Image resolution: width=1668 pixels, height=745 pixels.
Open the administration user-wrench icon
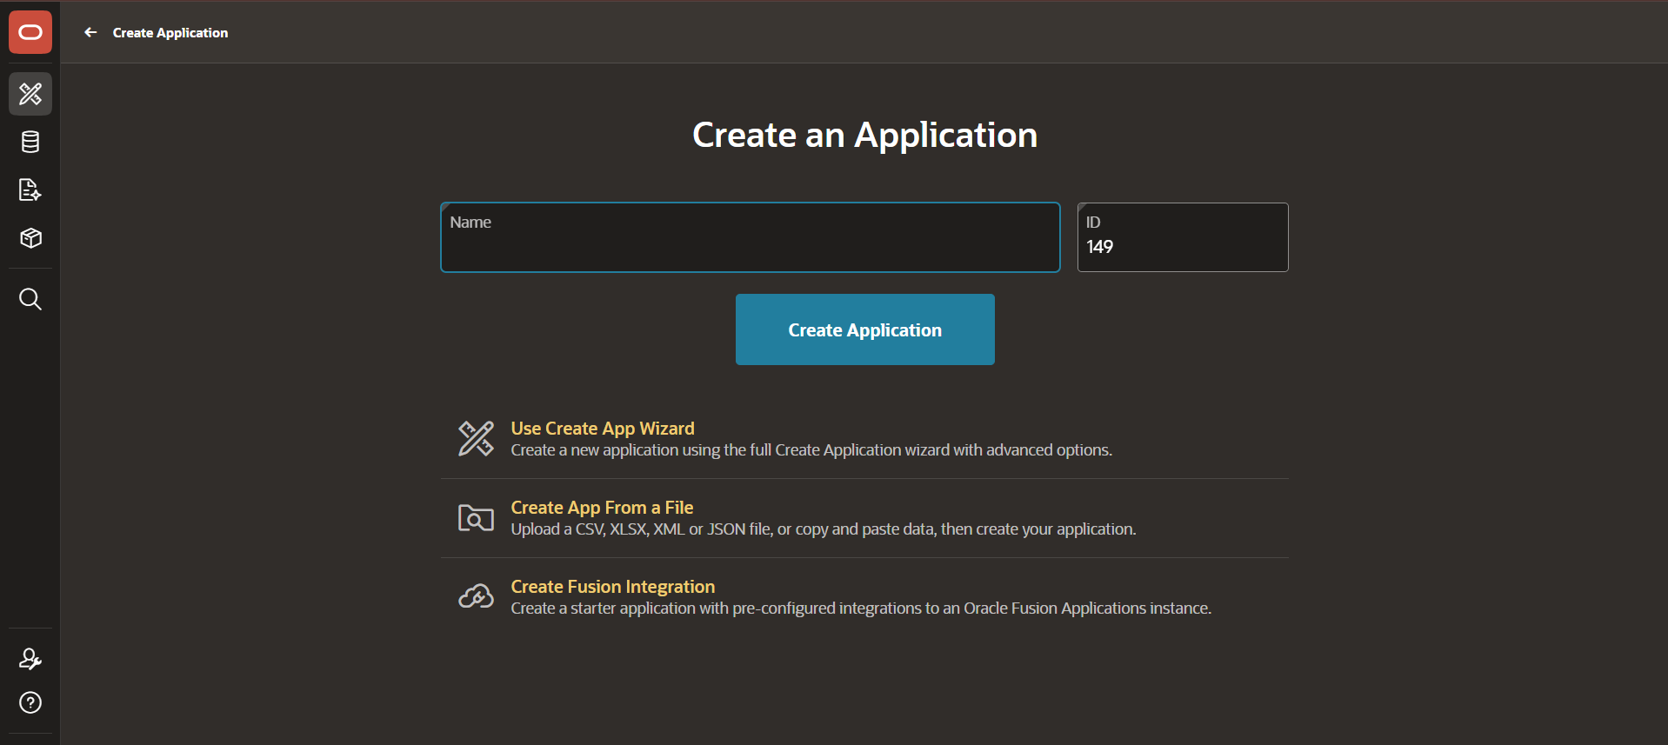30,659
